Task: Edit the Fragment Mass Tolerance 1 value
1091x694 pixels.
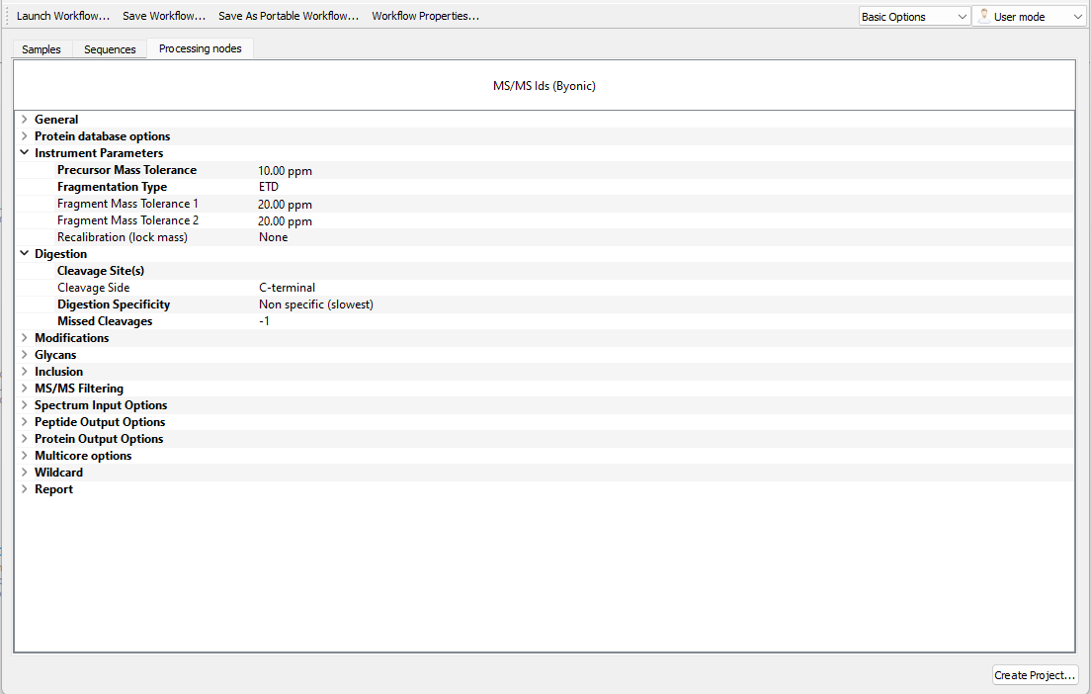Action: click(285, 204)
